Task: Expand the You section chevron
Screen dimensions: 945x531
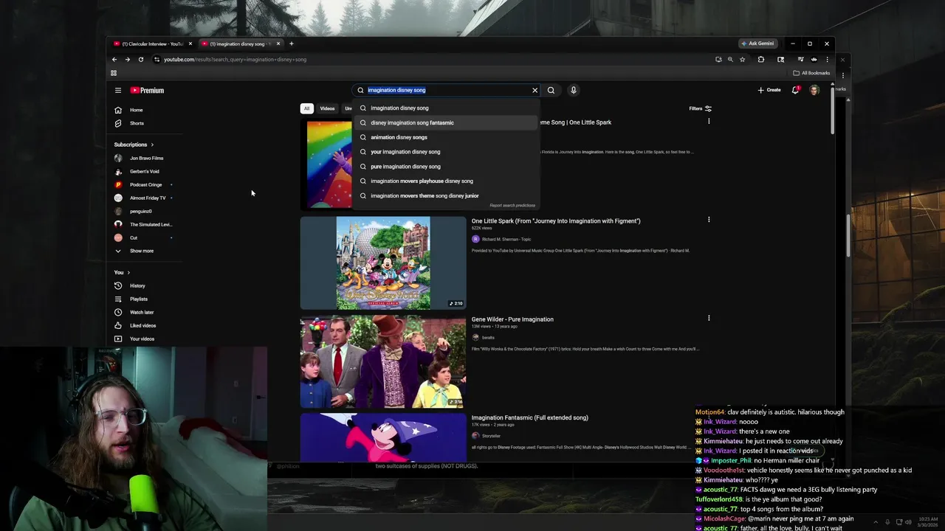Action: 128,272
